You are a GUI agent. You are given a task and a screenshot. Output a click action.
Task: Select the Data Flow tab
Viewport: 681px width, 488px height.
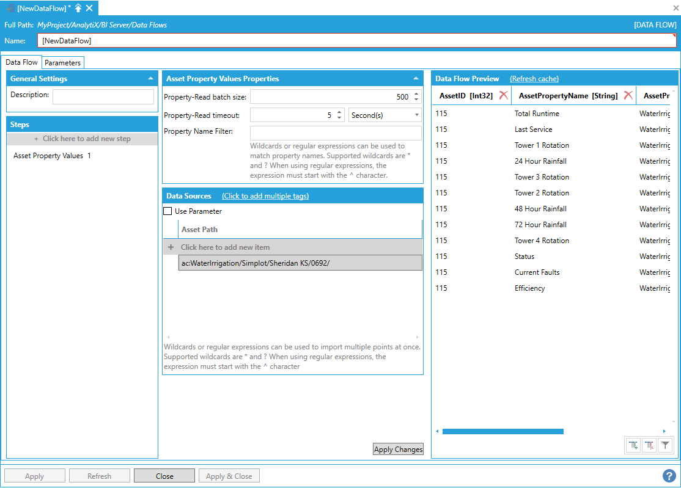(22, 62)
